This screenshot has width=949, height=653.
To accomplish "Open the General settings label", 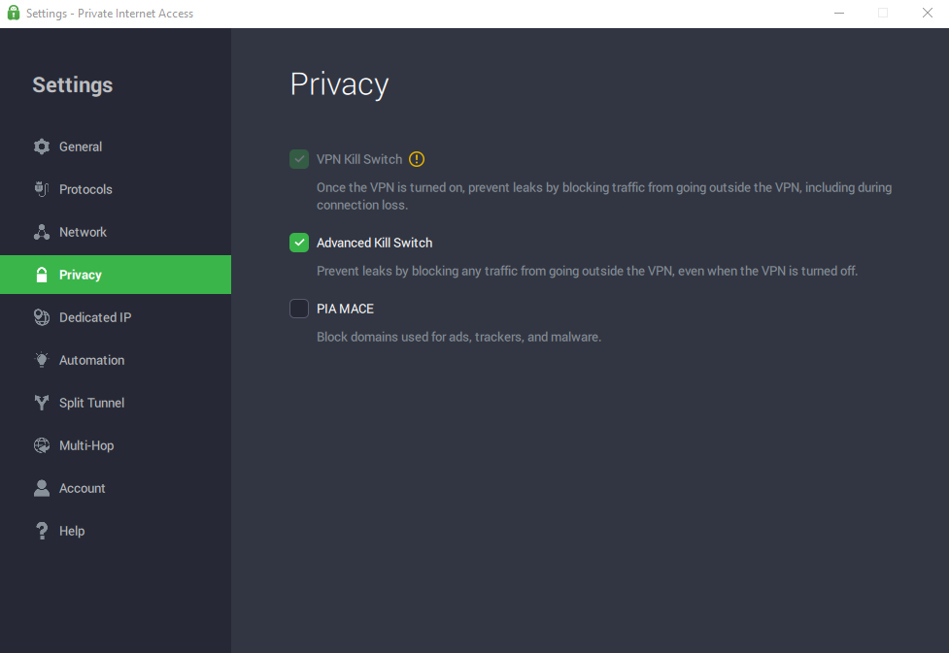I will coord(81,147).
